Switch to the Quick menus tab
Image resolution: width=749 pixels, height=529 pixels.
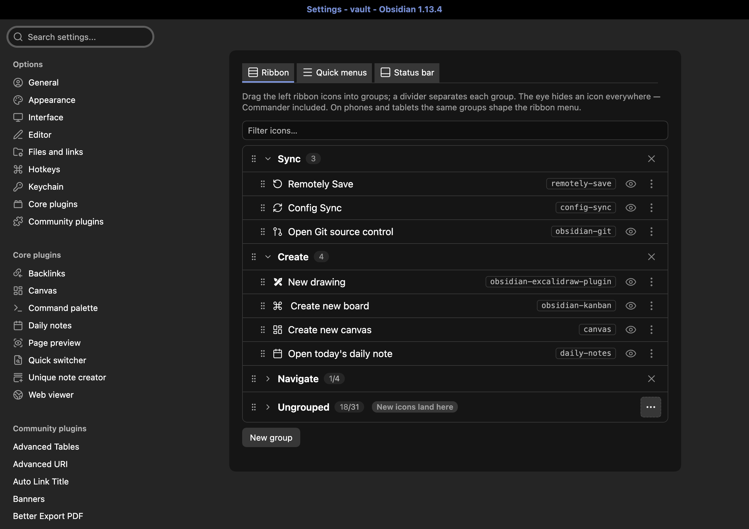[334, 73]
